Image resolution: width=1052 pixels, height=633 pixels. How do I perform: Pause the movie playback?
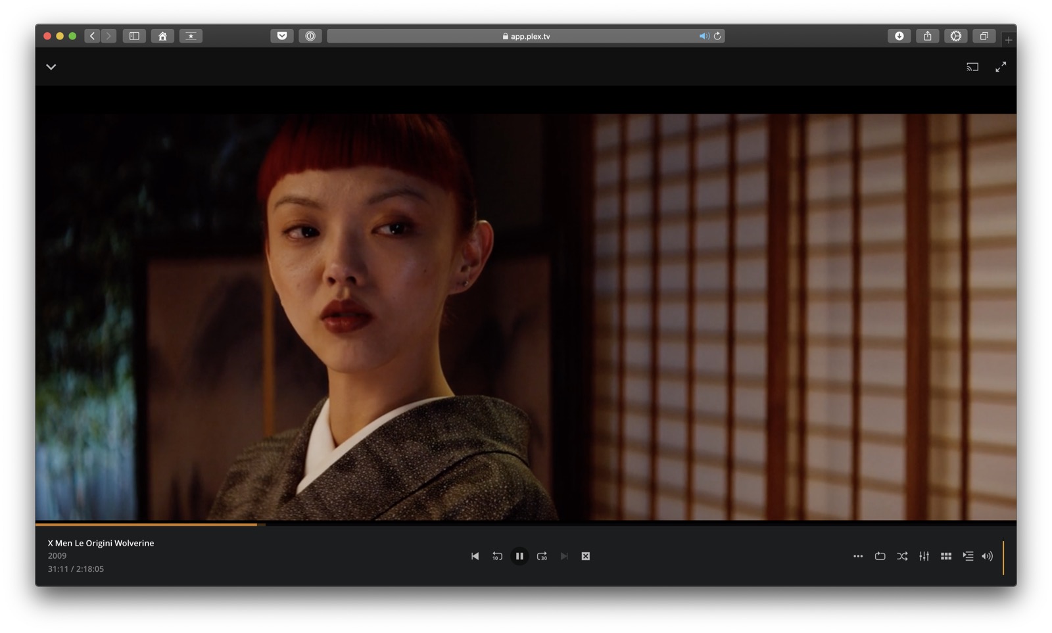coord(519,556)
